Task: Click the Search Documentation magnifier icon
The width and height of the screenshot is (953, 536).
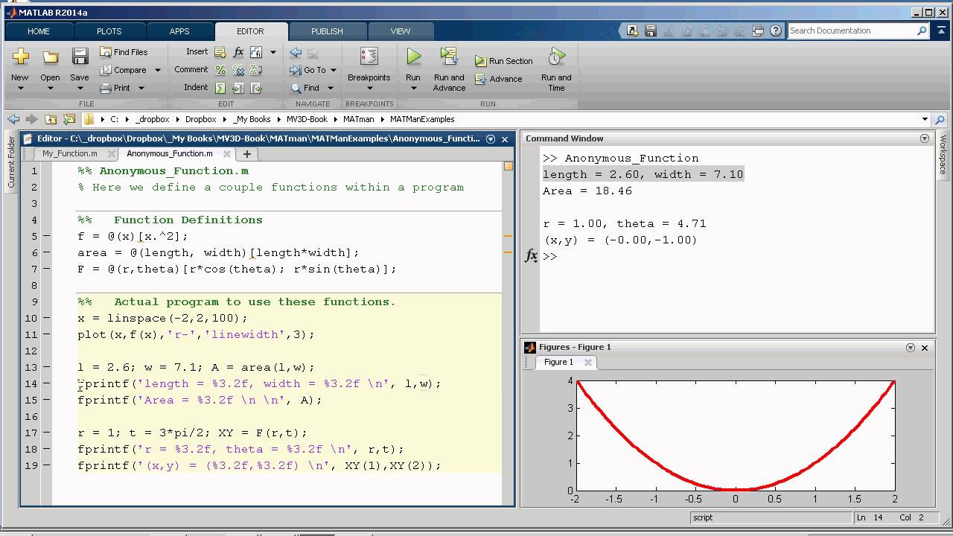Action: [x=922, y=31]
